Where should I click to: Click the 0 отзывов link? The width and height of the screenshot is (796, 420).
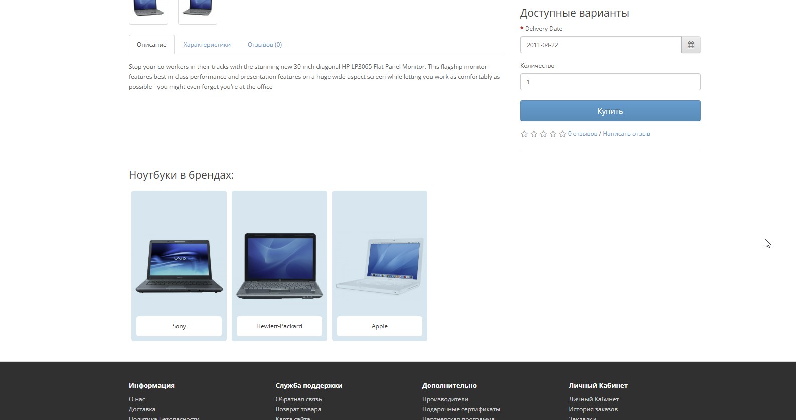click(x=583, y=134)
